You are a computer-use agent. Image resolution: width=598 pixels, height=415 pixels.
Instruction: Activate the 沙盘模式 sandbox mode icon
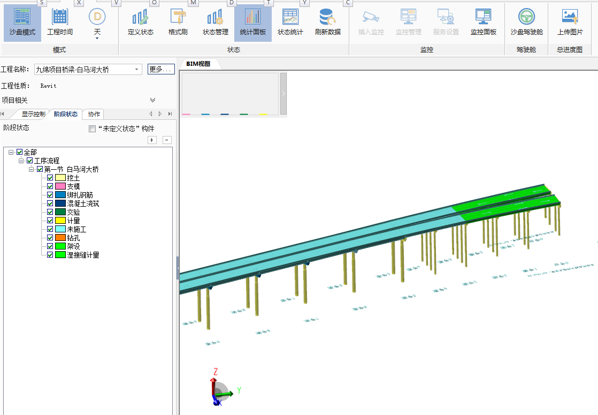[x=22, y=22]
